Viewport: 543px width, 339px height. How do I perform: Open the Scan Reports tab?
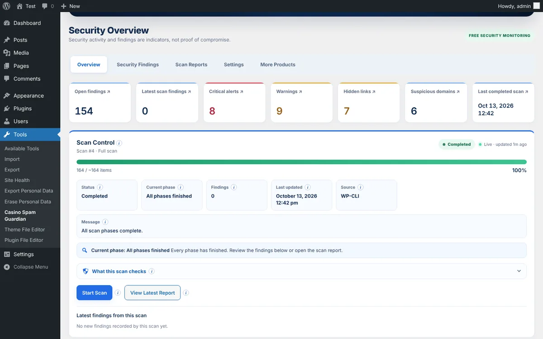pyautogui.click(x=191, y=65)
